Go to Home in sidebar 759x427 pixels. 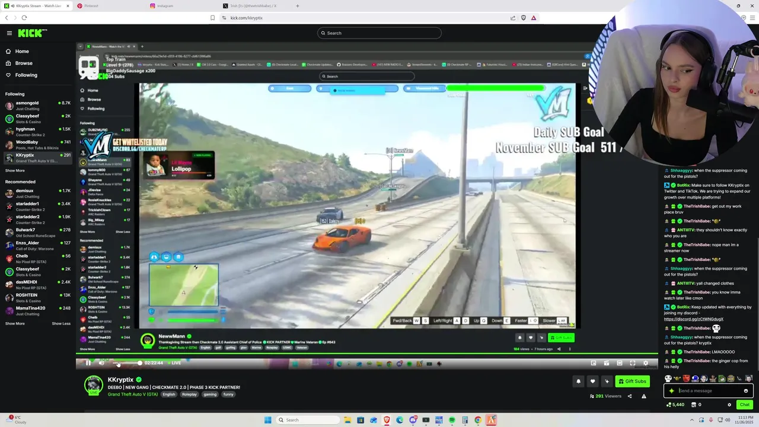[x=22, y=51]
